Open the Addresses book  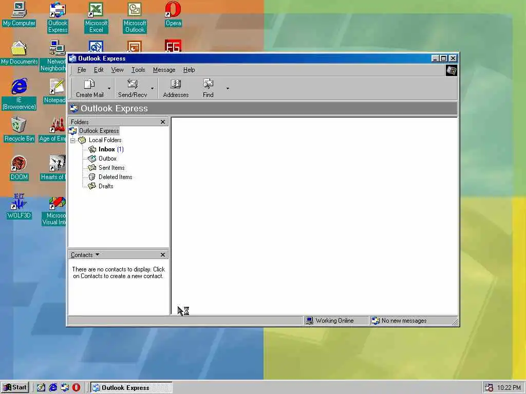[176, 88]
